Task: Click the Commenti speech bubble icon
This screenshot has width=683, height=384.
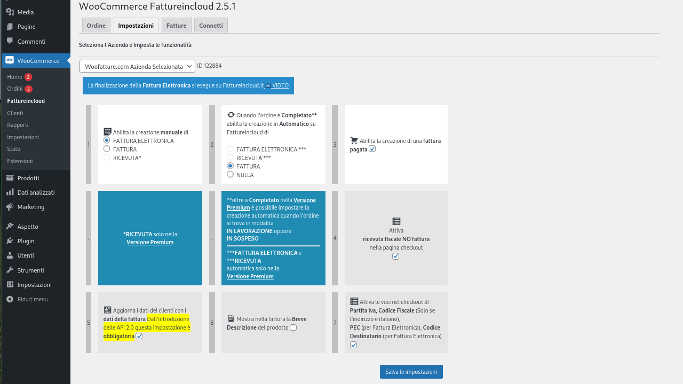Action: 10,41
